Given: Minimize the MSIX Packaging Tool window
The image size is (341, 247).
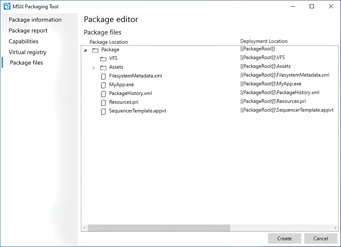Looking at the screenshot, I should (293, 6).
